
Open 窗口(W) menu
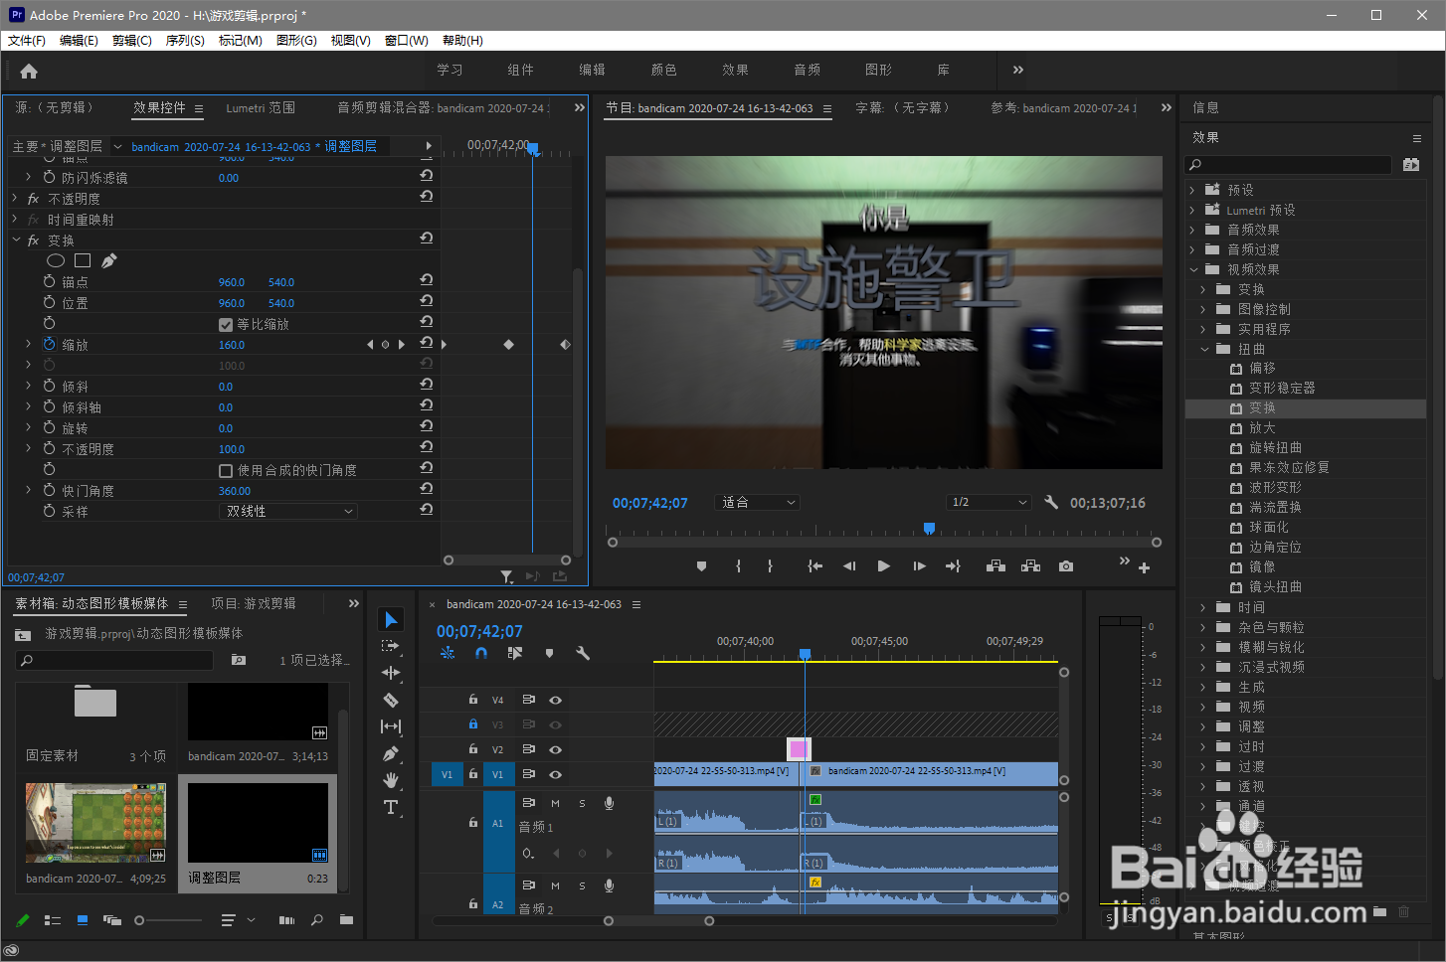(407, 41)
